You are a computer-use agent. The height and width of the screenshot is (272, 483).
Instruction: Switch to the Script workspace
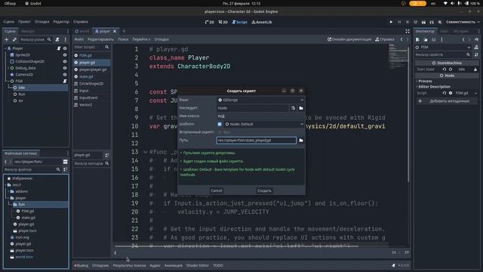tap(240, 22)
